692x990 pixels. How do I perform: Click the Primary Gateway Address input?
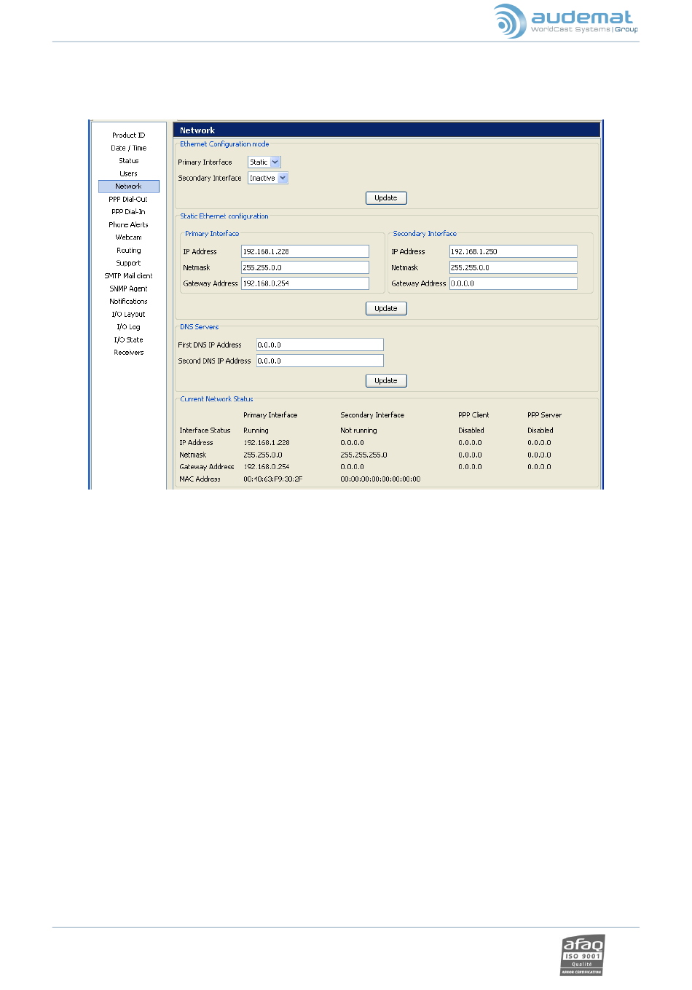(x=304, y=284)
